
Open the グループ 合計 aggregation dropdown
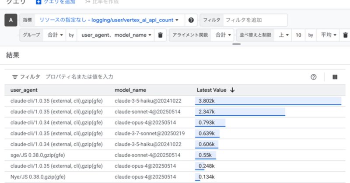tap(55, 35)
